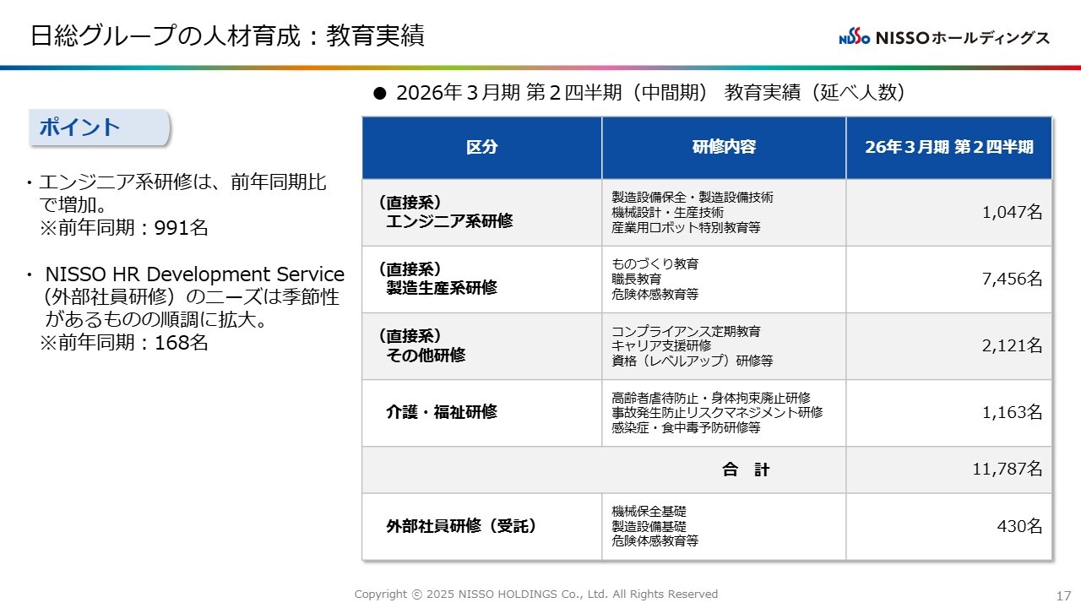Image resolution: width=1081 pixels, height=608 pixels.
Task: Click the 26年3月期 第2四半期 column header
Action: (948, 147)
